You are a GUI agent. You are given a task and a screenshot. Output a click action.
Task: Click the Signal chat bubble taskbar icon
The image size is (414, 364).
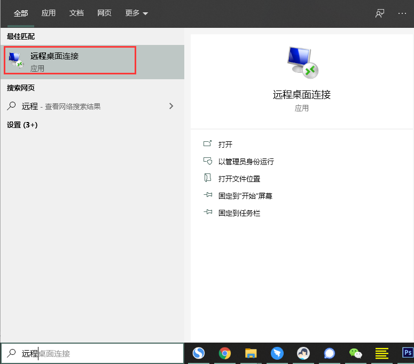[329, 353]
